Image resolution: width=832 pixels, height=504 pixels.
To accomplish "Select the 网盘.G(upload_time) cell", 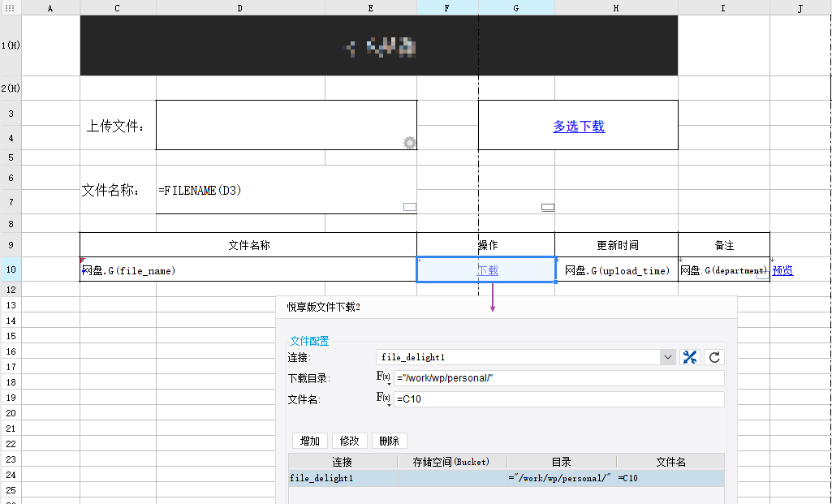I will point(617,270).
